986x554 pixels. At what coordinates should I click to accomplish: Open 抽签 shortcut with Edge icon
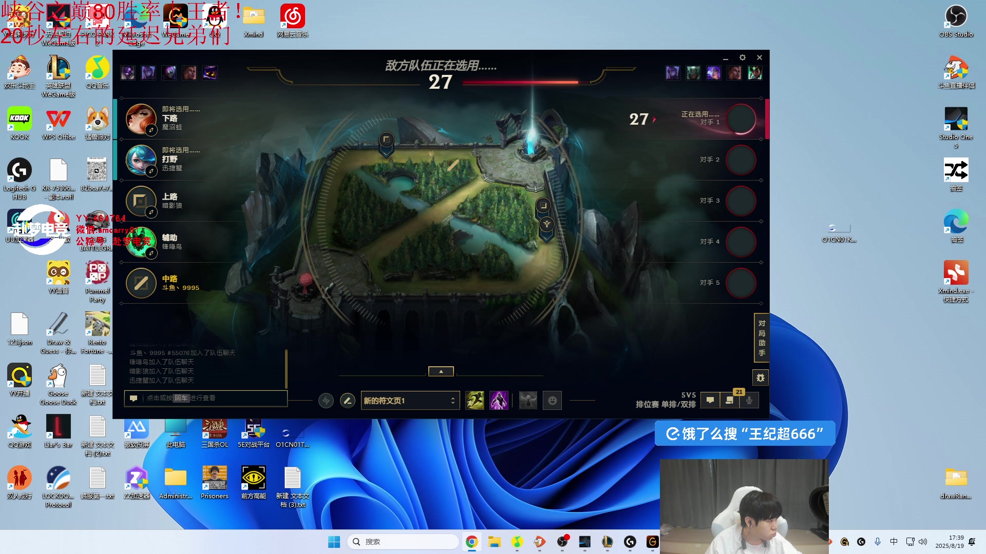[x=956, y=226]
